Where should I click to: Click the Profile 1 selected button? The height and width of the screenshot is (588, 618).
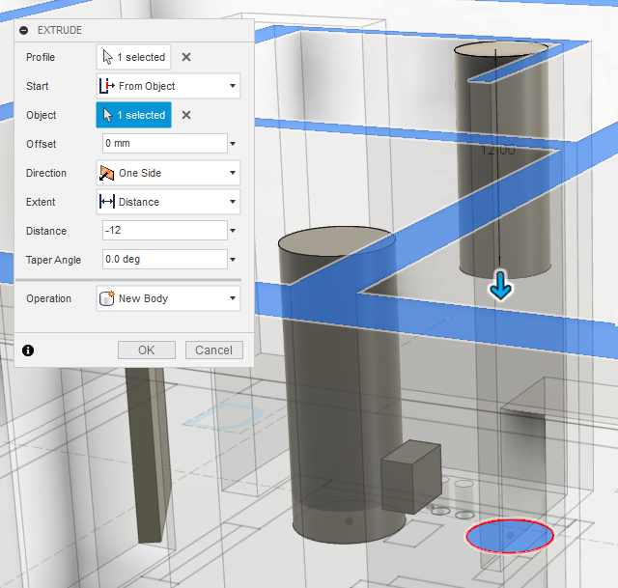[133, 57]
